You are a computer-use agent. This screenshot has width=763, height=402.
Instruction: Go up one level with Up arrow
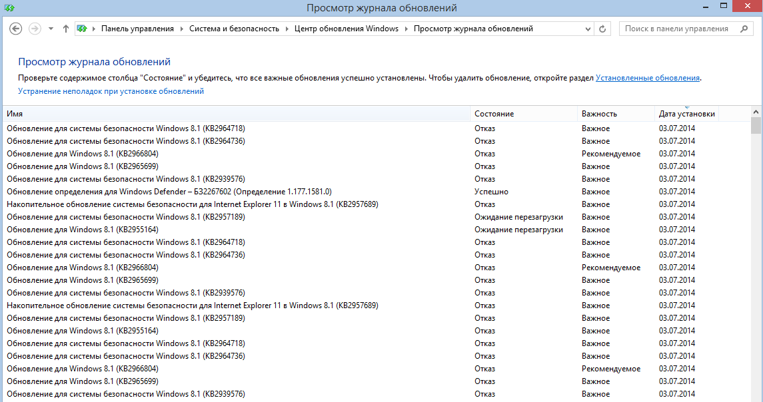click(x=66, y=29)
